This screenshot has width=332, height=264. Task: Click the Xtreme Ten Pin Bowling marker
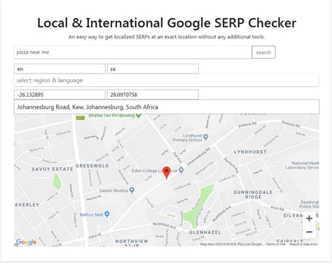[x=139, y=116]
